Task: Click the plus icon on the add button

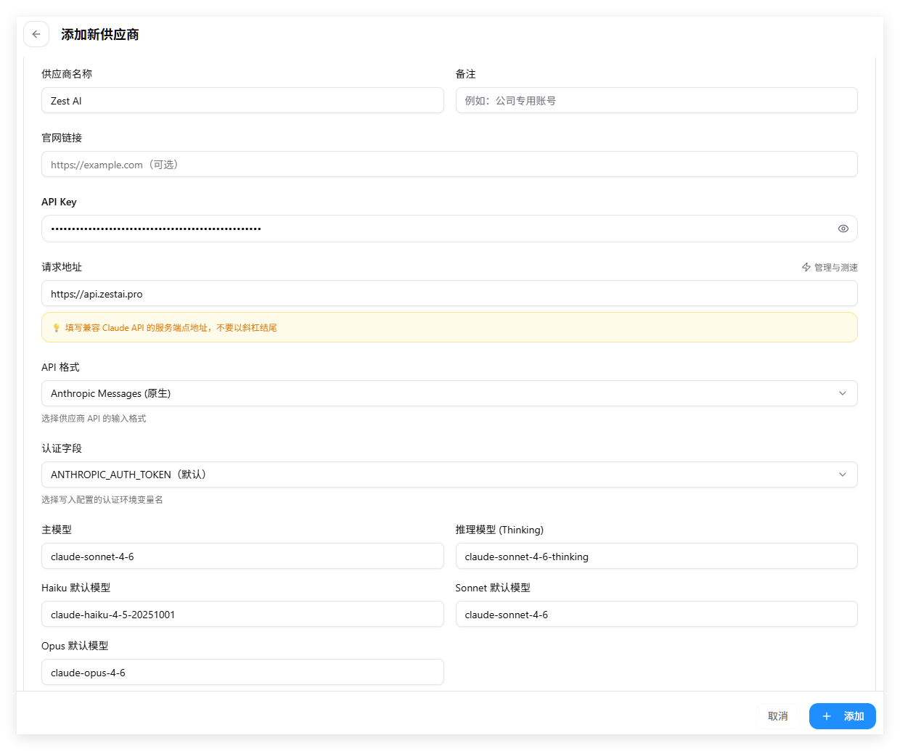Action: [x=827, y=716]
